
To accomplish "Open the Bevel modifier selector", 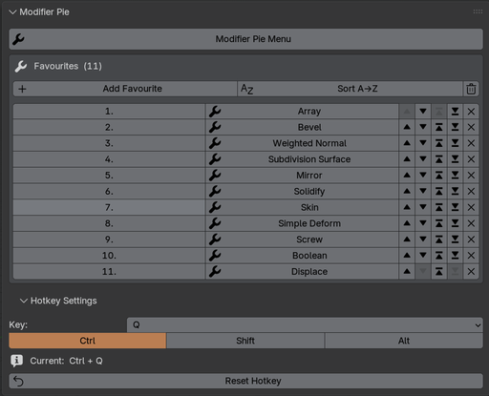I will coord(302,127).
